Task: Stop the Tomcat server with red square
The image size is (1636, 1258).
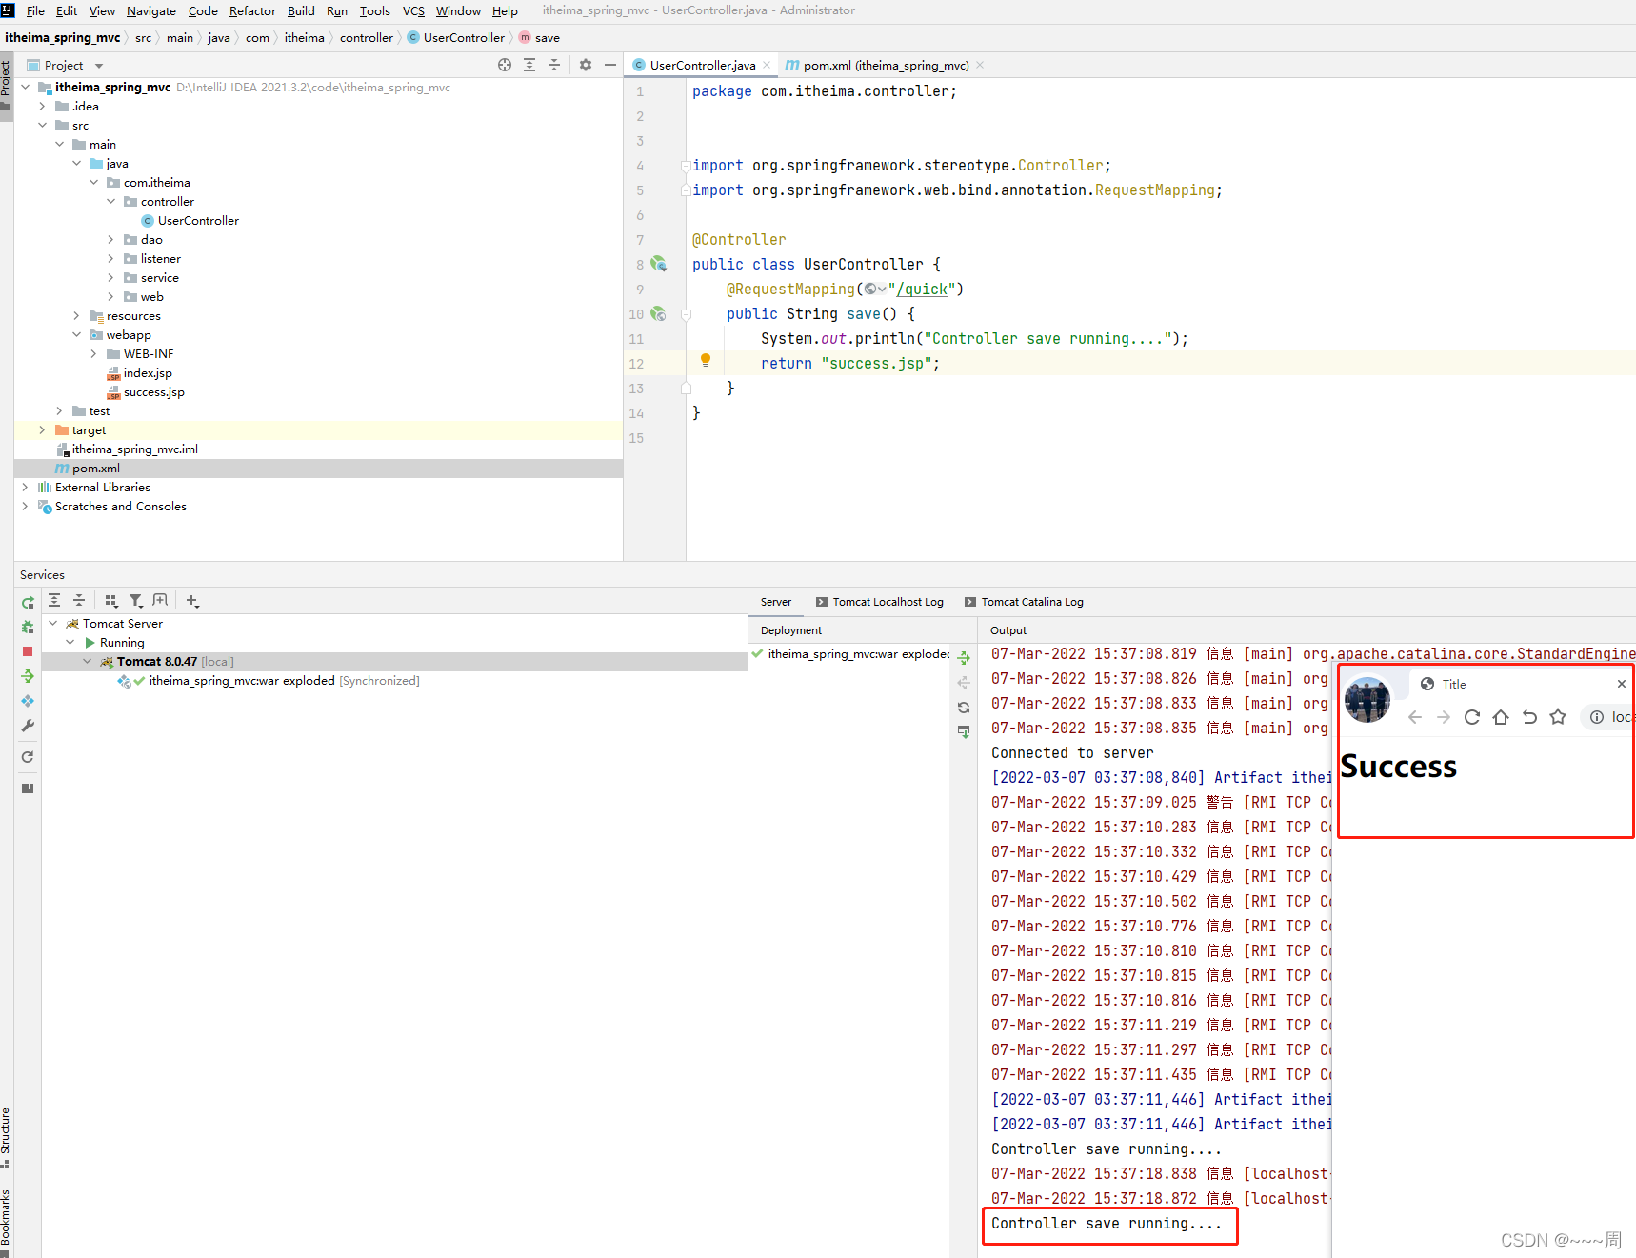Action: pyautogui.click(x=28, y=651)
